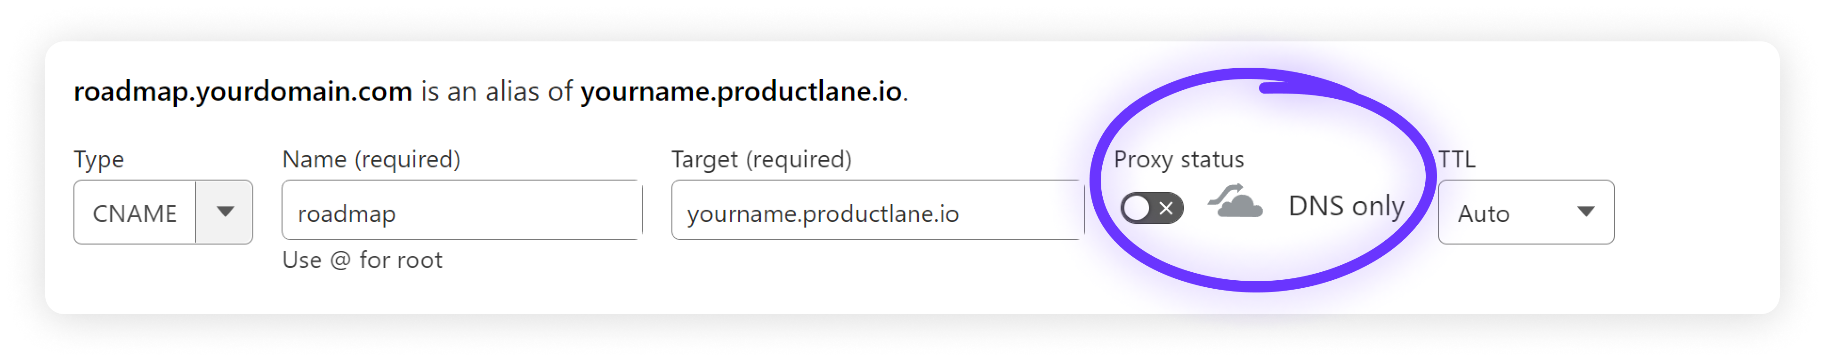
Task: Expand the TTL Auto dropdown
Action: pyautogui.click(x=1526, y=212)
